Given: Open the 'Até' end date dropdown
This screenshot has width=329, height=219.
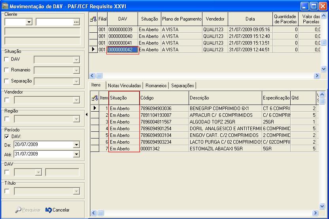Looking at the screenshot, I should (76, 154).
